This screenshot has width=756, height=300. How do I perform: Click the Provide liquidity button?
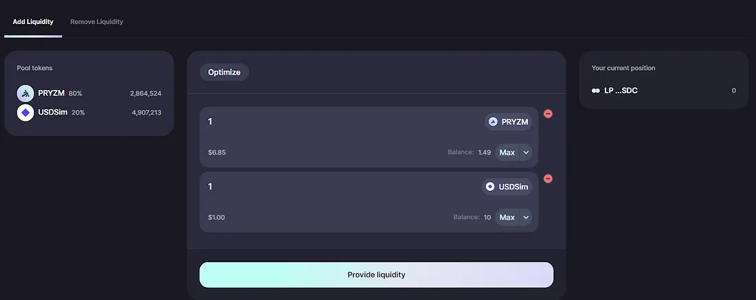[x=376, y=275]
